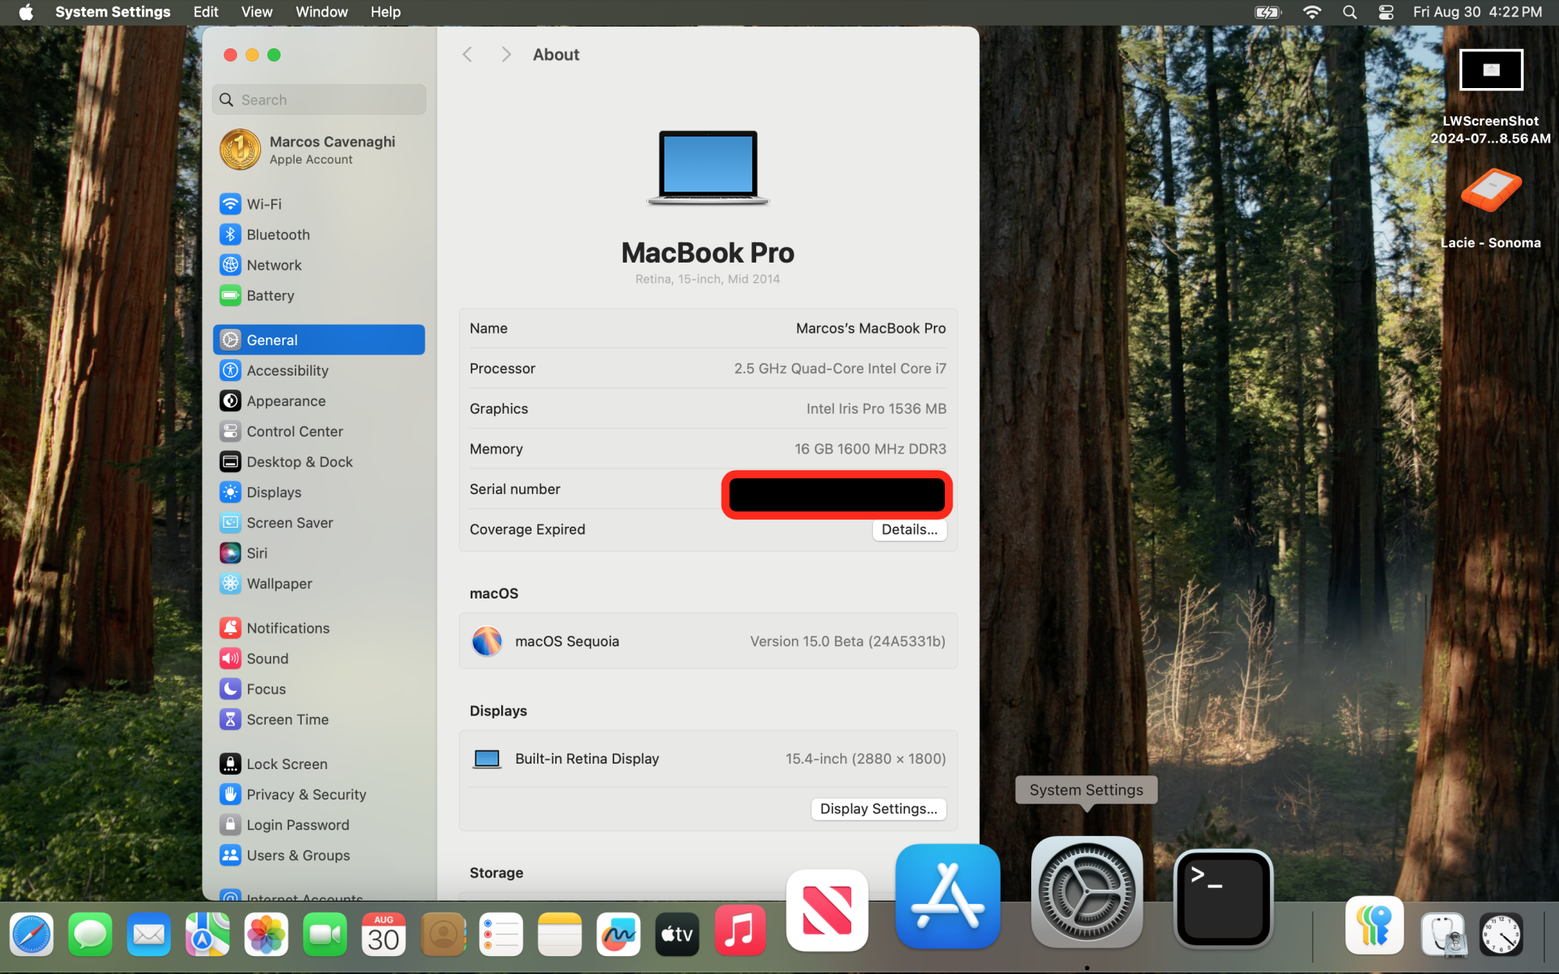Open the Siri settings pane
1559x974 pixels.
click(x=256, y=553)
